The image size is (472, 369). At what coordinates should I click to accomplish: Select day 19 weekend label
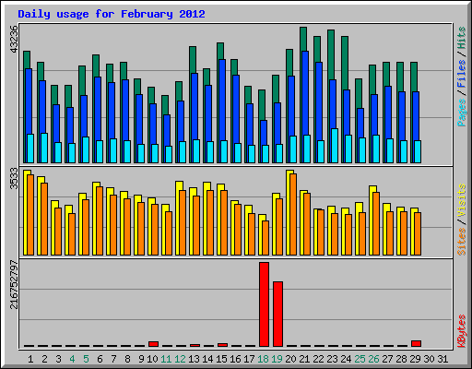[277, 359]
